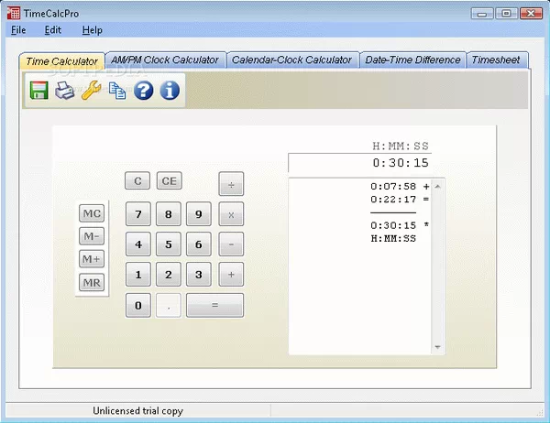Tap digit 2 on the keypad
Viewport: 550px width, 423px height.
(169, 275)
